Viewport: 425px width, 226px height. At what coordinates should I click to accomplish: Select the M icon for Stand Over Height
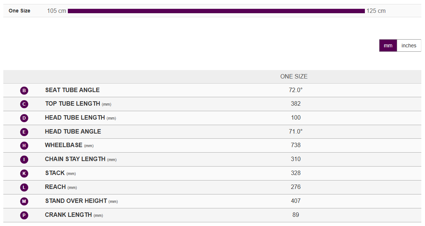(x=24, y=201)
